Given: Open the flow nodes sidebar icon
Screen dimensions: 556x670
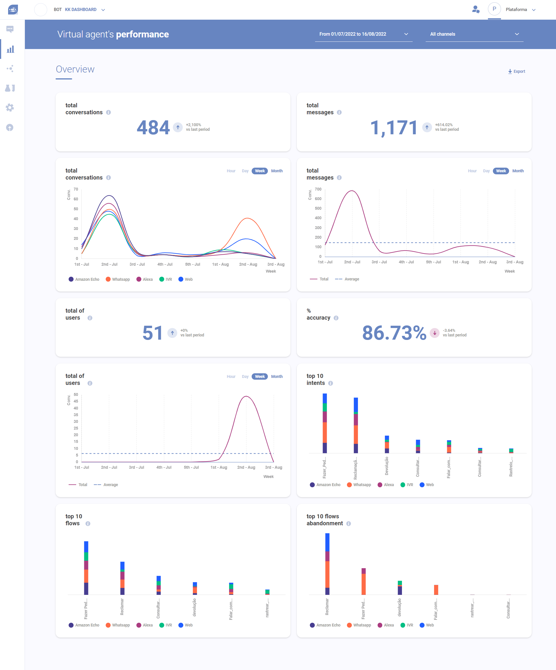Looking at the screenshot, I should (10, 68).
